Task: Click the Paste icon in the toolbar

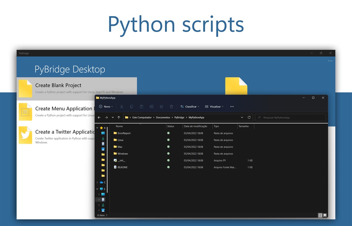Action: [142, 107]
